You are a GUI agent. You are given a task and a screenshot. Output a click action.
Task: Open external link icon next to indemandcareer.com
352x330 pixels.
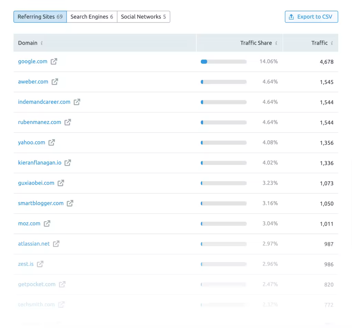[x=77, y=102]
